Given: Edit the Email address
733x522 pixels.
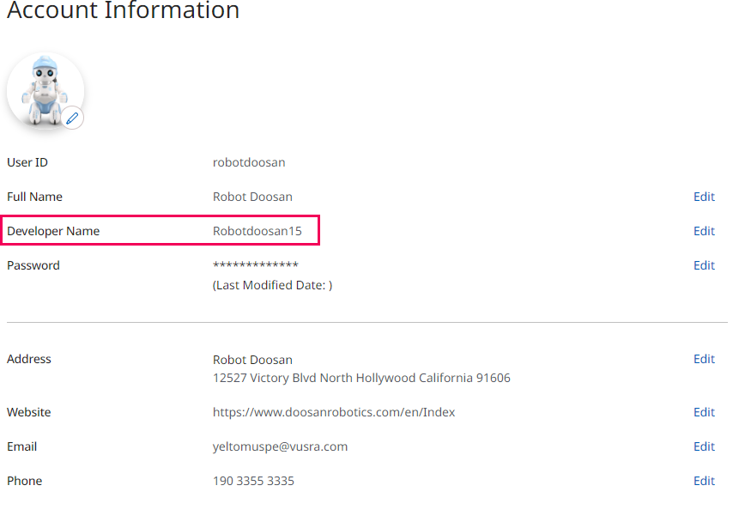Looking at the screenshot, I should point(704,446).
